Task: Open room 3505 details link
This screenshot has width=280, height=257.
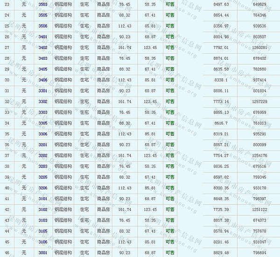Action: point(42,15)
